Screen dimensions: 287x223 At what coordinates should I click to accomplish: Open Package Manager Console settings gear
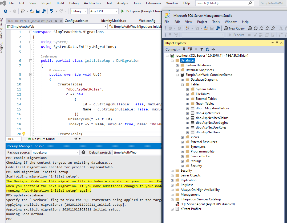[83, 152]
